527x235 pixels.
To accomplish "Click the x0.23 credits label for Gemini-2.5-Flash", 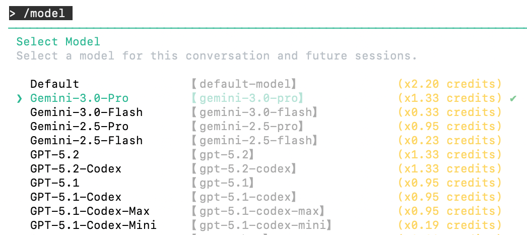I will pos(450,140).
